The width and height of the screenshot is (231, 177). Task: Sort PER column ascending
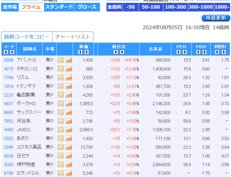pos(178,52)
